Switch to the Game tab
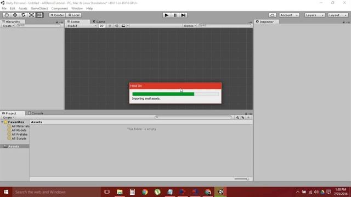Image resolution: width=351 pixels, height=197 pixels. coord(99,22)
